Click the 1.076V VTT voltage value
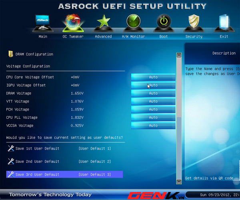This screenshot has height=200, width=240. [77, 101]
